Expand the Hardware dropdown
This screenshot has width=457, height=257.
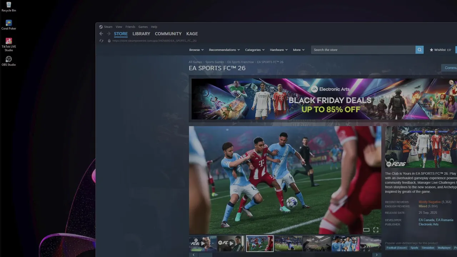279,50
